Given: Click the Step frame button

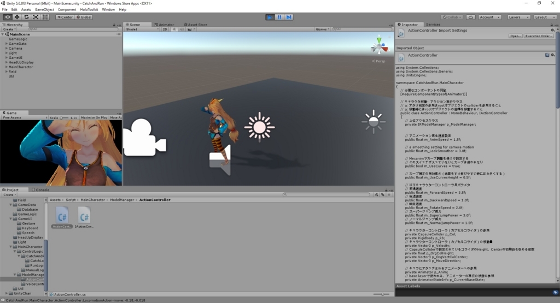Looking at the screenshot, I should [x=289, y=17].
